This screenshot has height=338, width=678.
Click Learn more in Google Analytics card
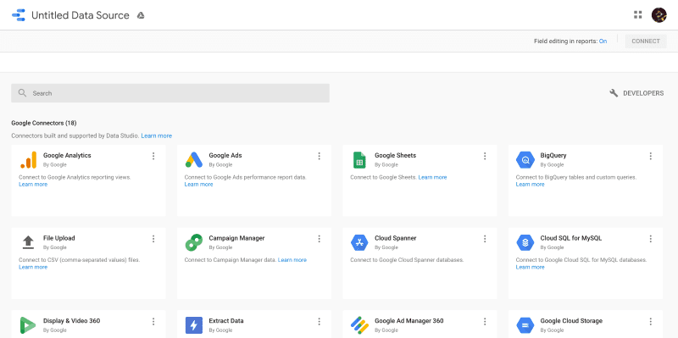pos(33,184)
